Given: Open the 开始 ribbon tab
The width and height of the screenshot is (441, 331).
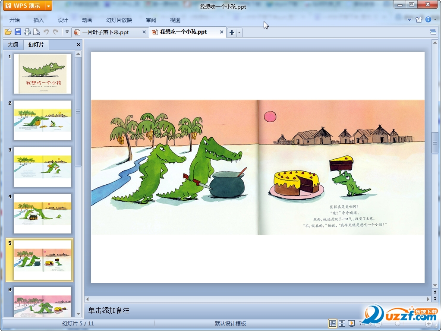Looking at the screenshot, I should pos(15,20).
